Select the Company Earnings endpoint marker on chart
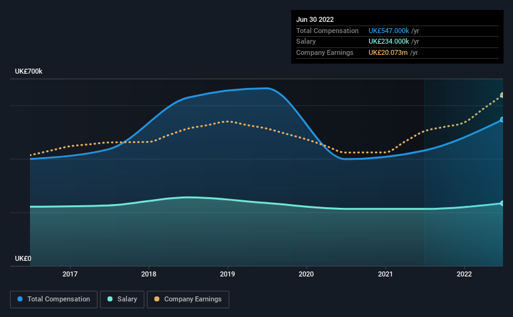The height and width of the screenshot is (317, 513). coord(502,95)
